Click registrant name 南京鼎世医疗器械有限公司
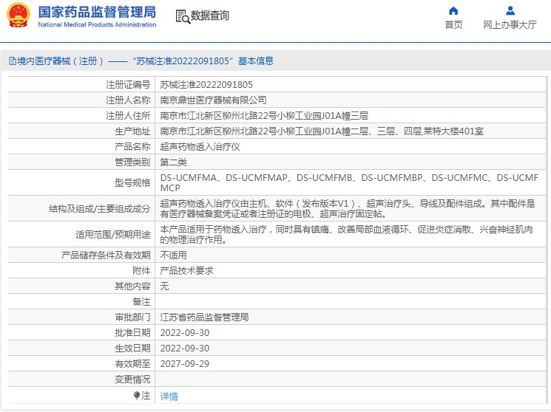551x412 pixels. 213,100
